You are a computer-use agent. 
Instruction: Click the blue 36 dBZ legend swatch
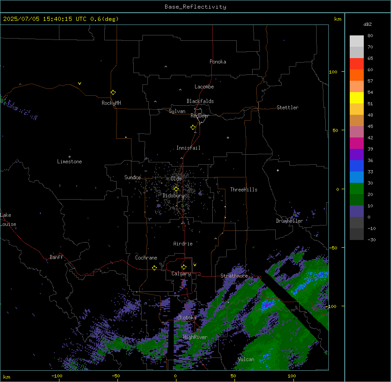click(x=357, y=166)
